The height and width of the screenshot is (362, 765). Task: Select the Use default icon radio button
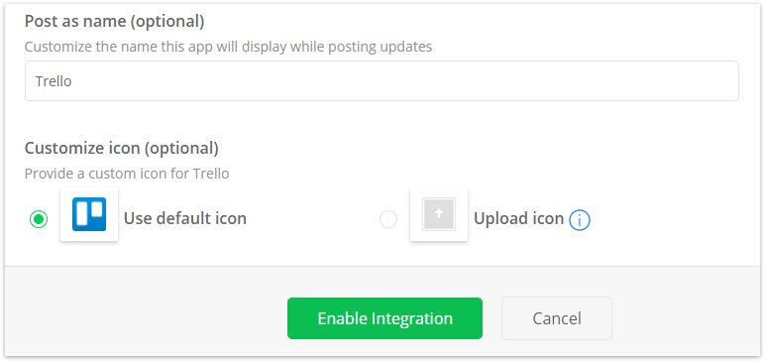pos(39,219)
